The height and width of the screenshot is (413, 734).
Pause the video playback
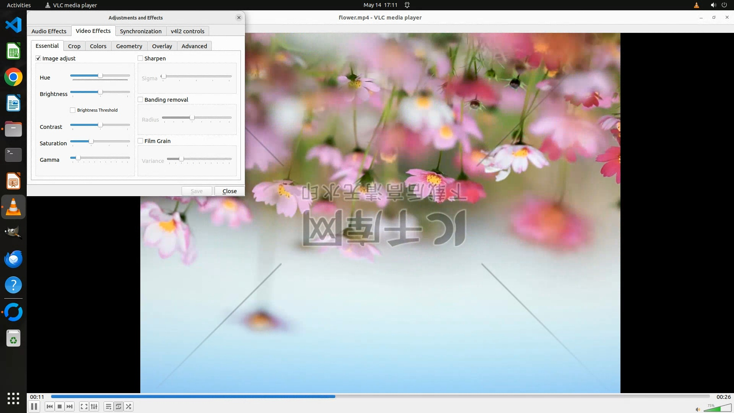34,406
